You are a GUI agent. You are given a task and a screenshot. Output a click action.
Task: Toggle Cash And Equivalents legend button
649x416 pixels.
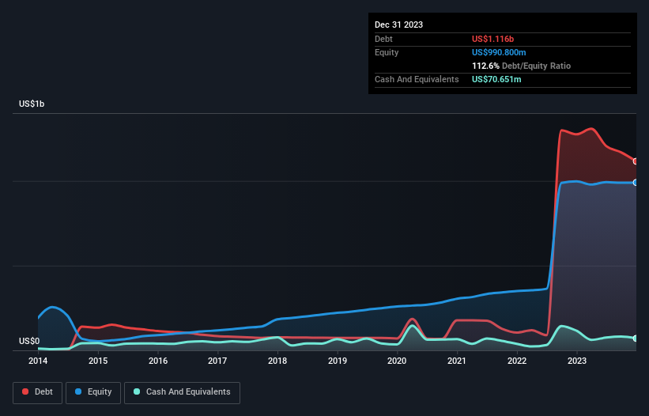point(182,392)
